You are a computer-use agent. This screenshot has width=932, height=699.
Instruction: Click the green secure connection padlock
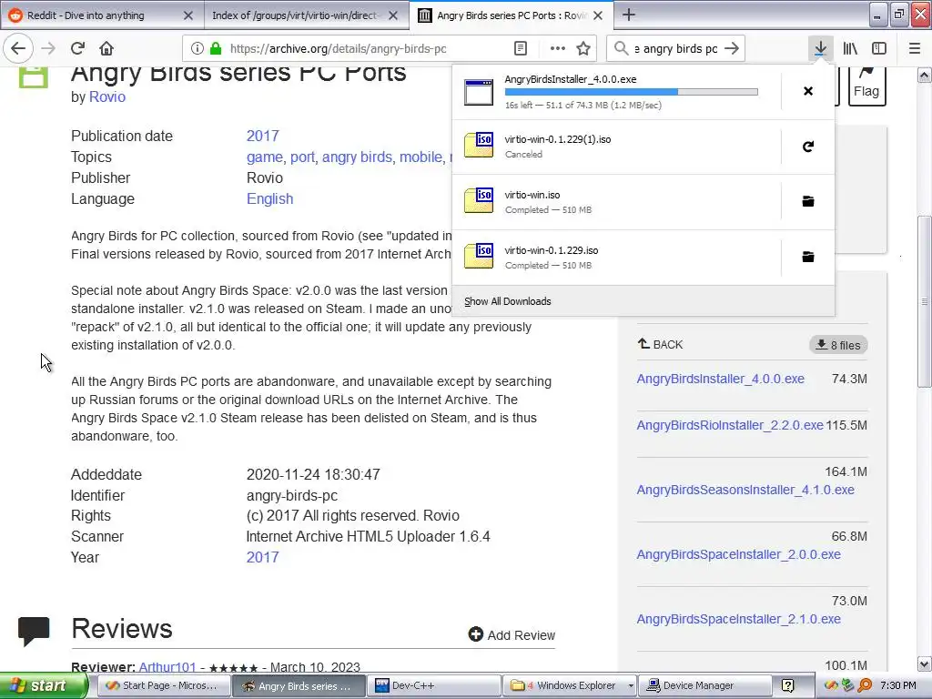pyautogui.click(x=216, y=49)
